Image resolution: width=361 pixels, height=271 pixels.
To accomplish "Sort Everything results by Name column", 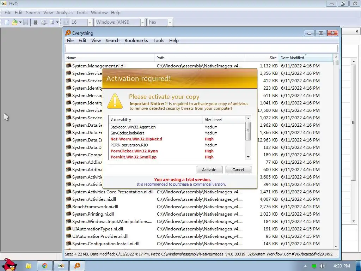I will pos(110,58).
